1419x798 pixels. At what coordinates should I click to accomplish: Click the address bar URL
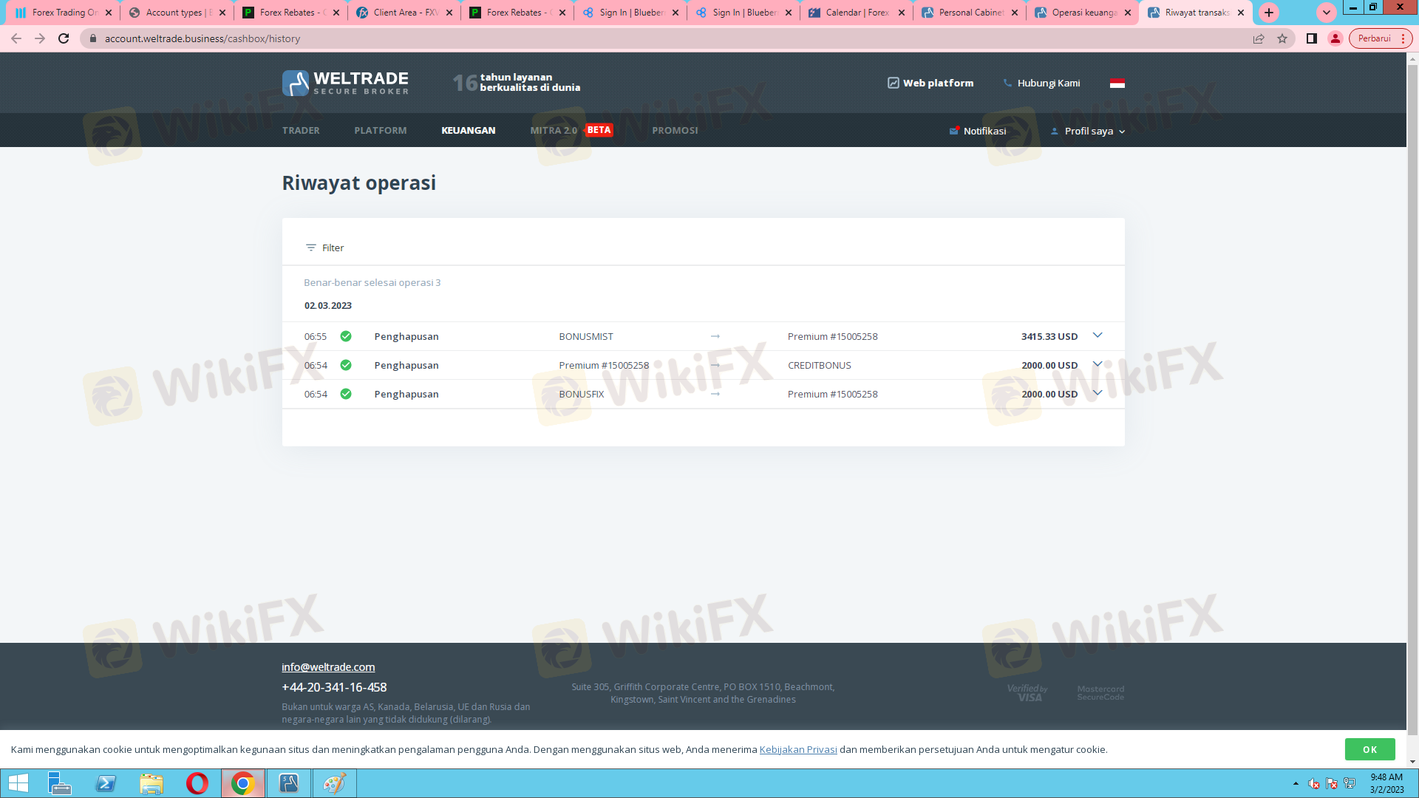tap(203, 38)
